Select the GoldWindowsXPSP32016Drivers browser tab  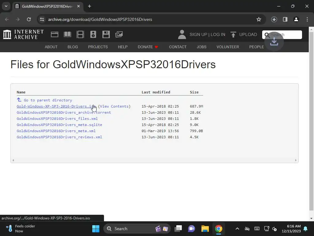[x=47, y=6]
